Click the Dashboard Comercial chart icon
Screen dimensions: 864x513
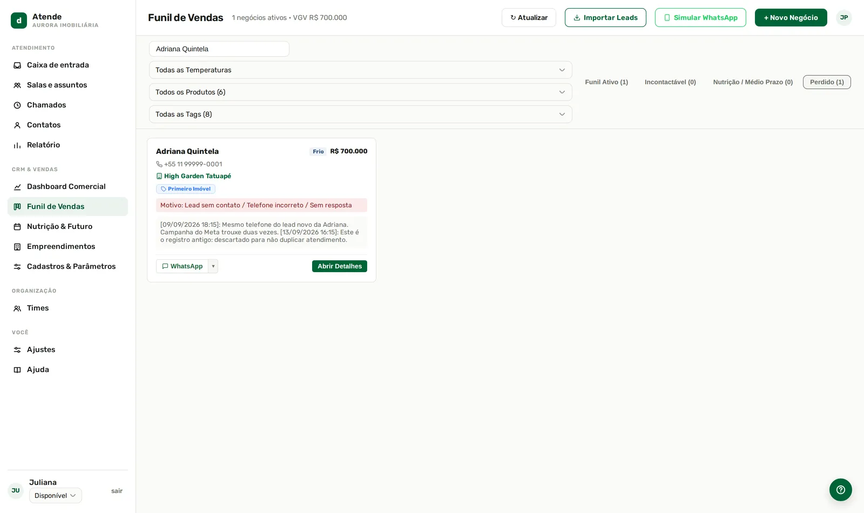pos(17,187)
